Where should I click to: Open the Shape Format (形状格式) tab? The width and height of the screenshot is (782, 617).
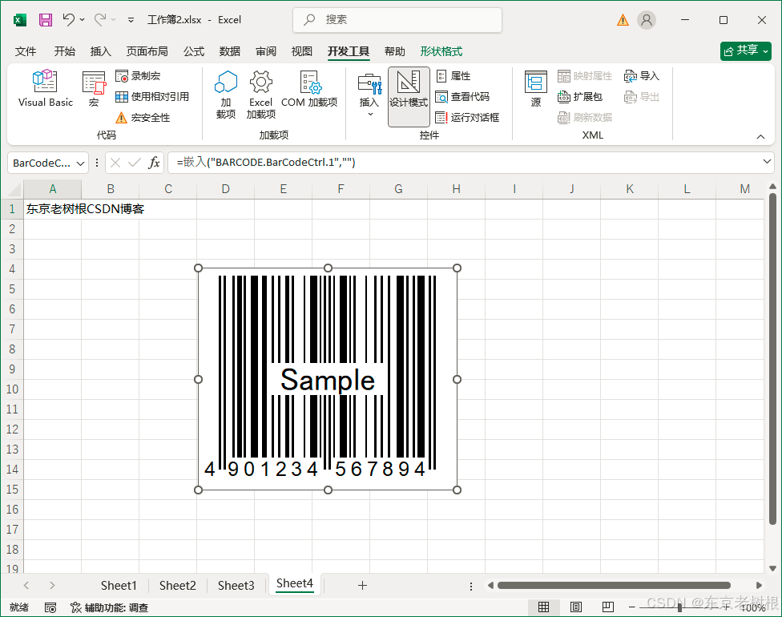[441, 51]
